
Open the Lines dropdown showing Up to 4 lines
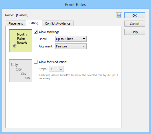click(71, 39)
